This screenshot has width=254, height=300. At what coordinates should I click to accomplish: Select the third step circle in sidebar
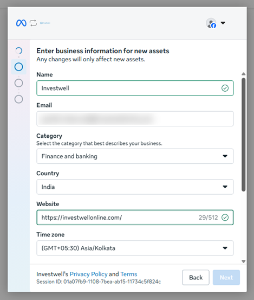point(19,83)
